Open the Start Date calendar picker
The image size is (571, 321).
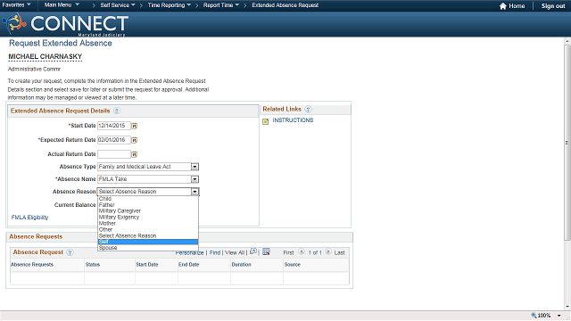click(135, 126)
